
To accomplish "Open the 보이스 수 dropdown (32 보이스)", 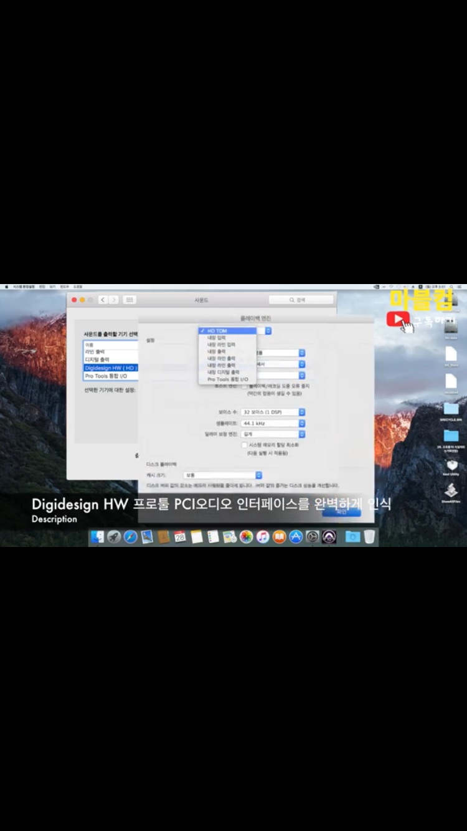I will point(273,412).
